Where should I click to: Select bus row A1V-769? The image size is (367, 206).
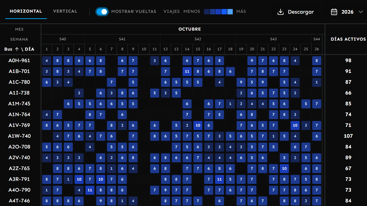(x=19, y=125)
